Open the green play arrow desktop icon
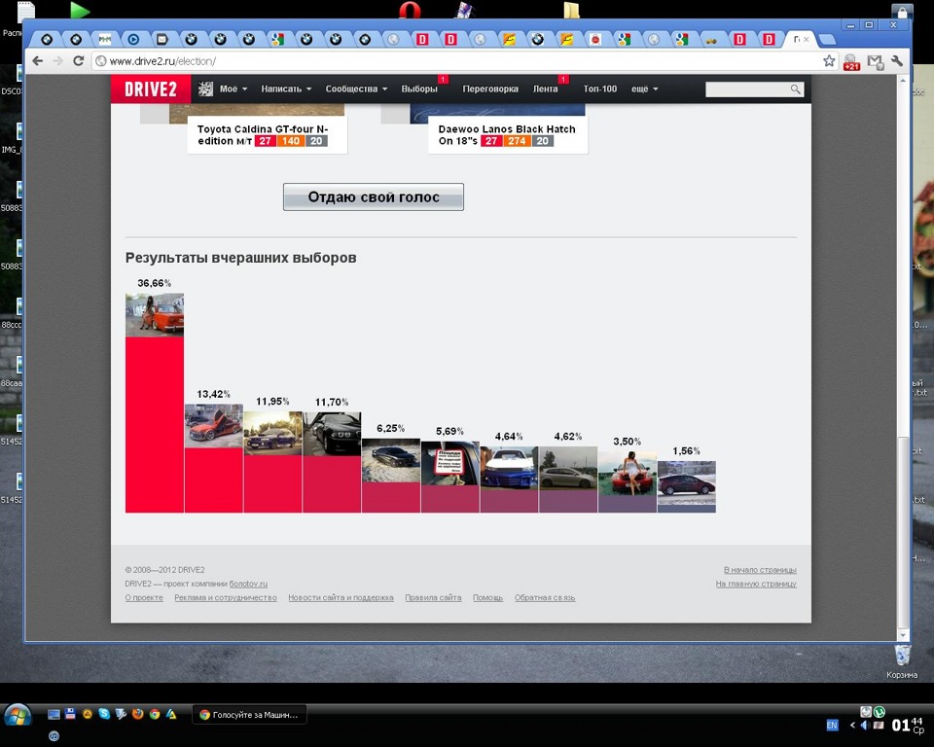This screenshot has width=934, height=747. (x=79, y=10)
